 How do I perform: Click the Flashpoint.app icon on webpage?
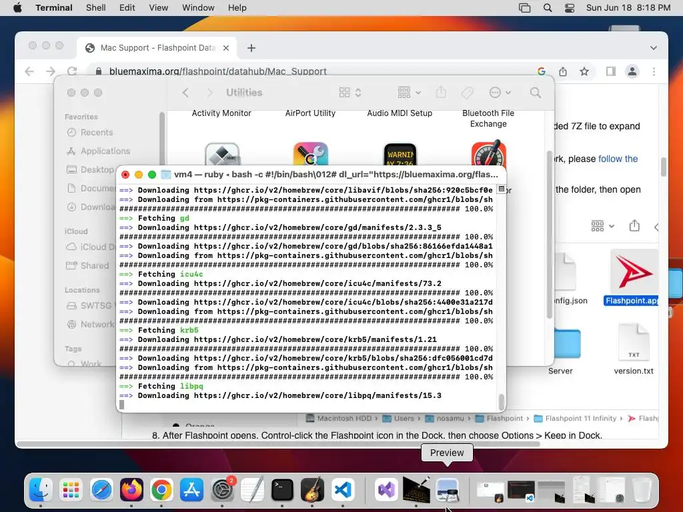[634, 272]
